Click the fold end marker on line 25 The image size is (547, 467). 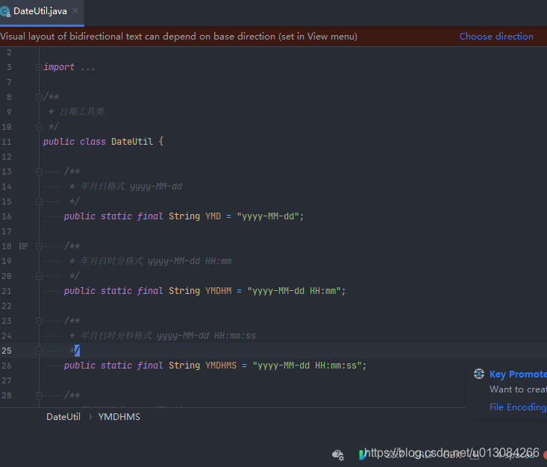click(x=39, y=351)
